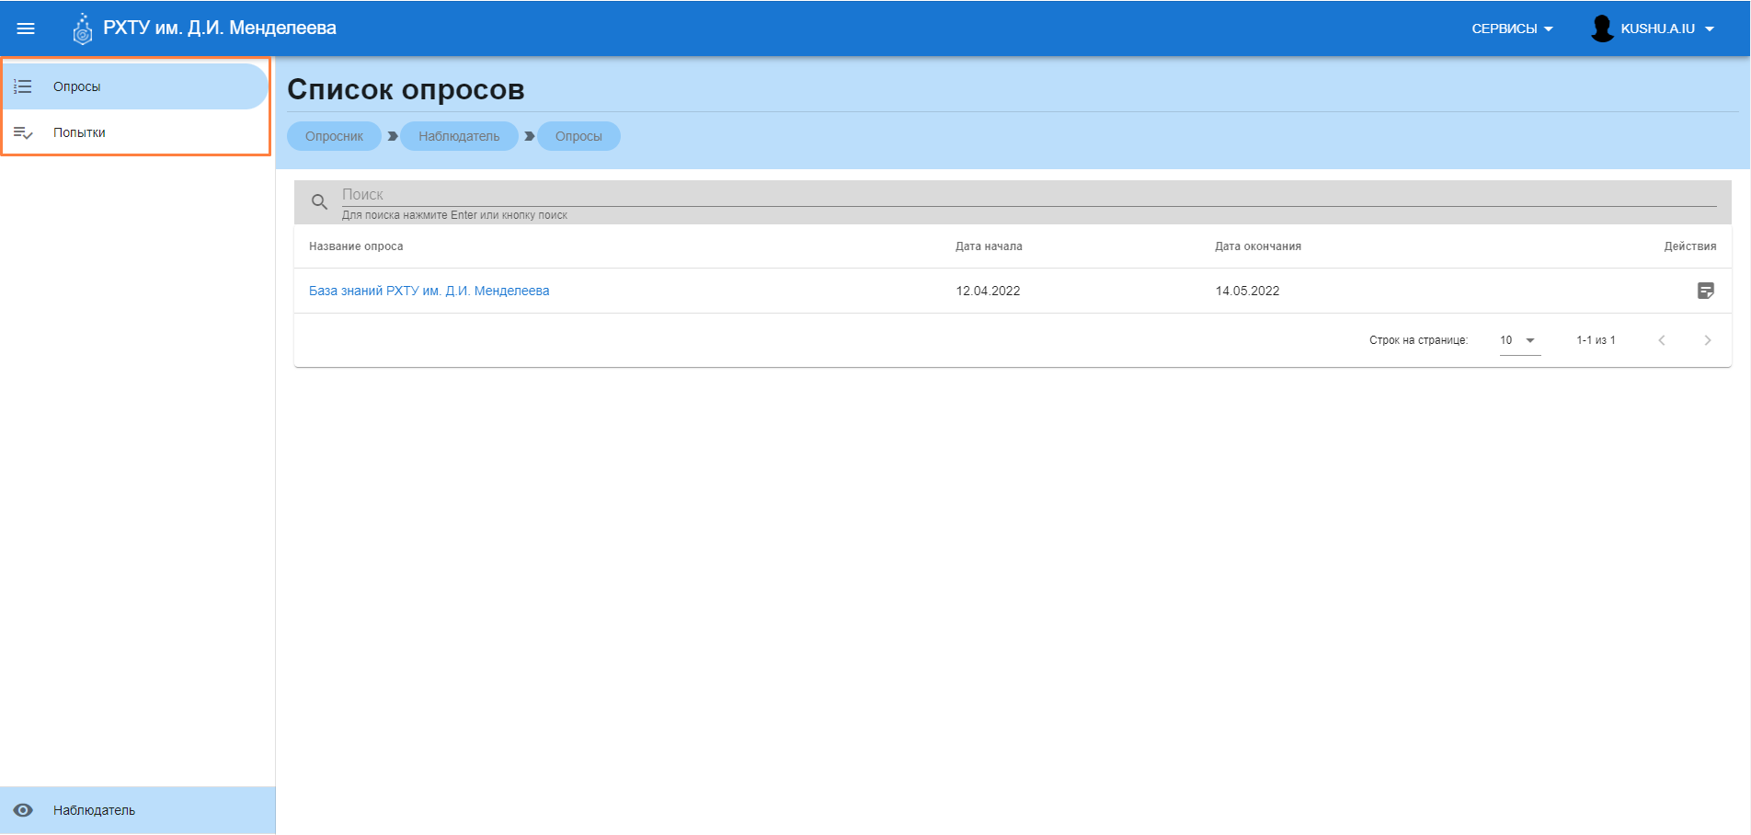
Task: Open the rows per page dropdown
Action: pyautogui.click(x=1519, y=340)
